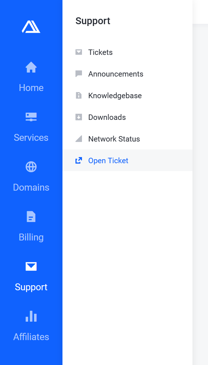Go to Announcements in Support menu
The height and width of the screenshot is (365, 208).
click(127, 74)
